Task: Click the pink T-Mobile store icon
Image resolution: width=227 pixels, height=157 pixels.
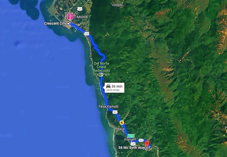Action: pos(70,16)
